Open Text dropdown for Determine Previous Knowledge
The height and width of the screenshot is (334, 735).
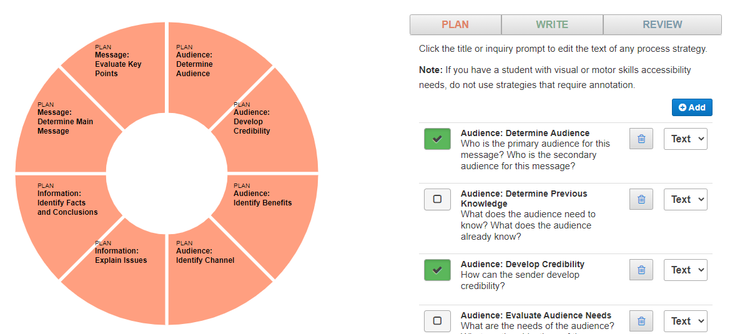point(685,200)
